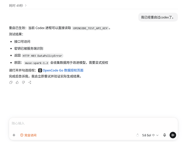The width and height of the screenshot is (183, 142).
Task: Select the user message bubble 我已经重启过codex了
Action: pyautogui.click(x=158, y=17)
